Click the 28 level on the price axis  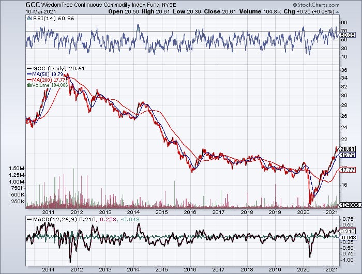344,105
